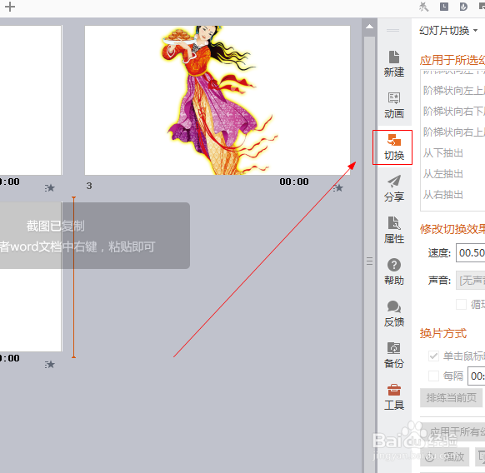Click the D-shaped icon in the top bar
This screenshot has width=485, height=473.
463,7
